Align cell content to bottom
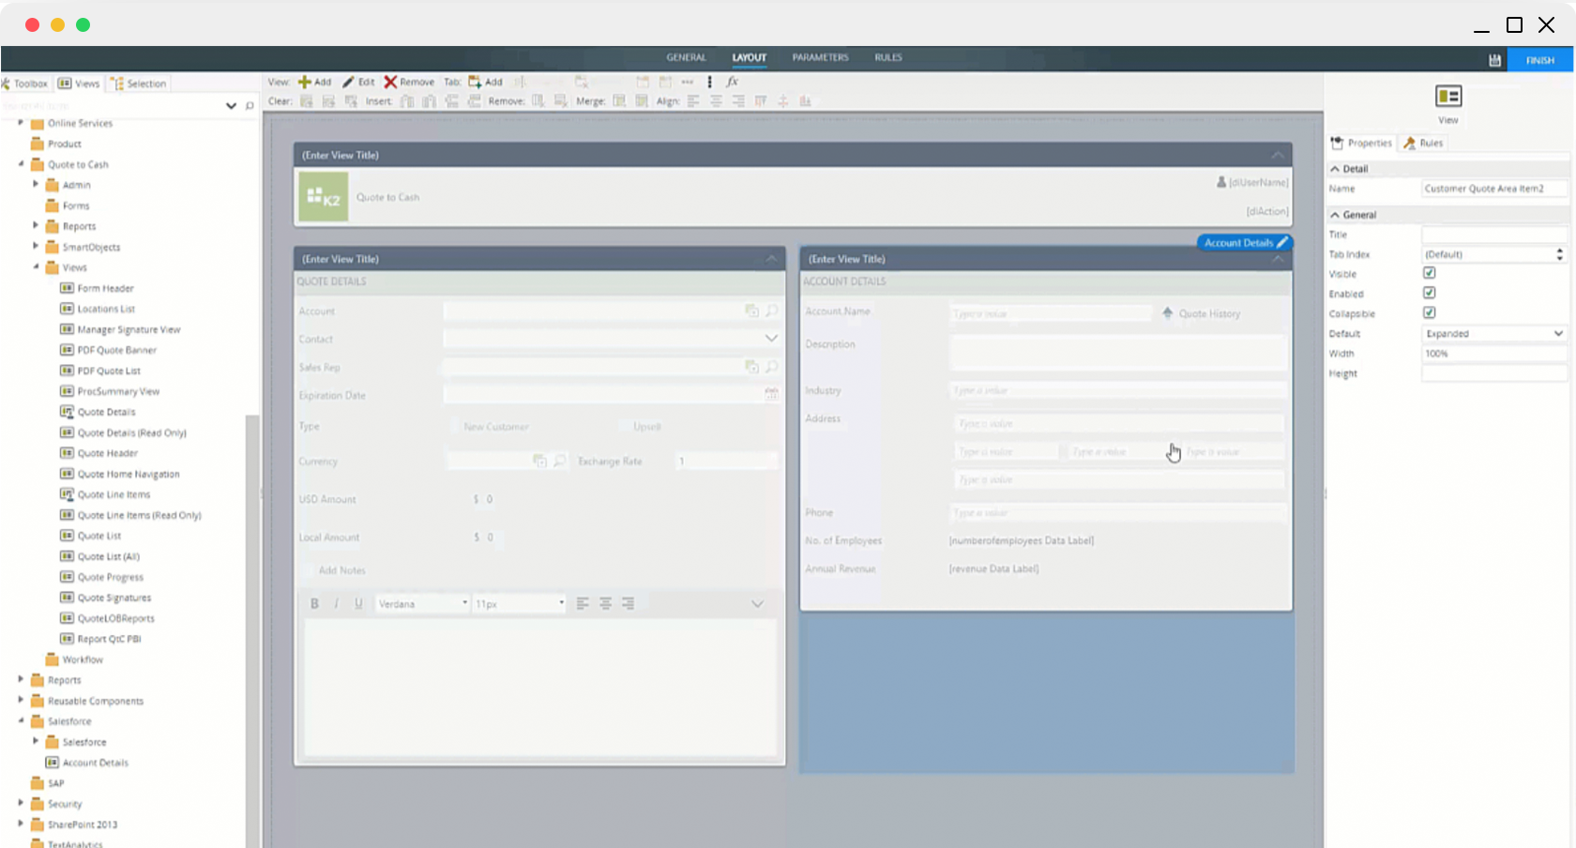 click(x=805, y=101)
